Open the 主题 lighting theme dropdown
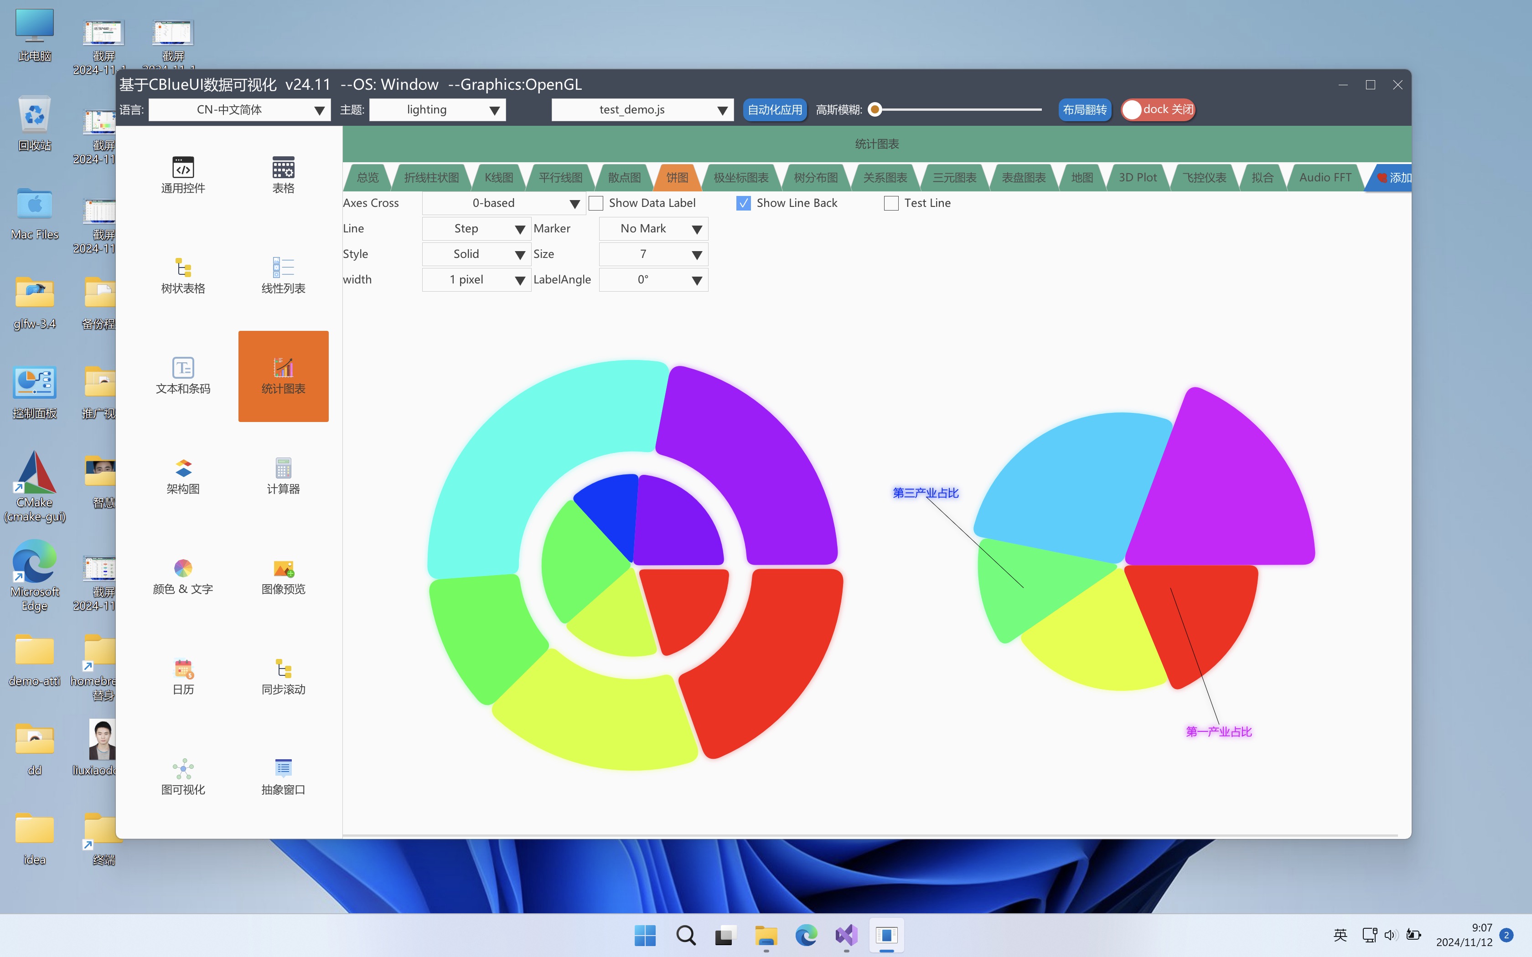This screenshot has height=957, width=1532. pyautogui.click(x=437, y=109)
